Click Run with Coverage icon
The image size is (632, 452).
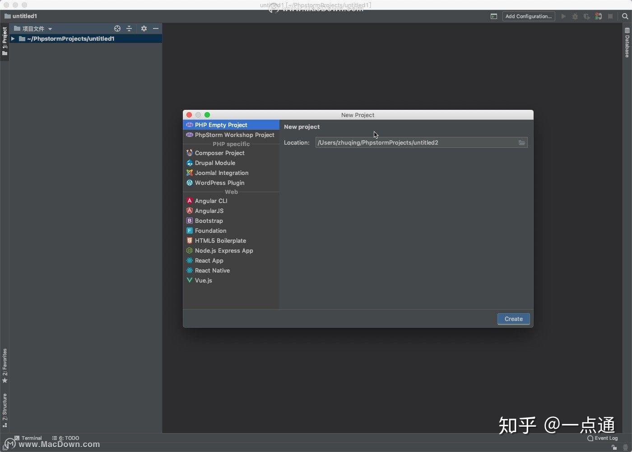pos(586,16)
